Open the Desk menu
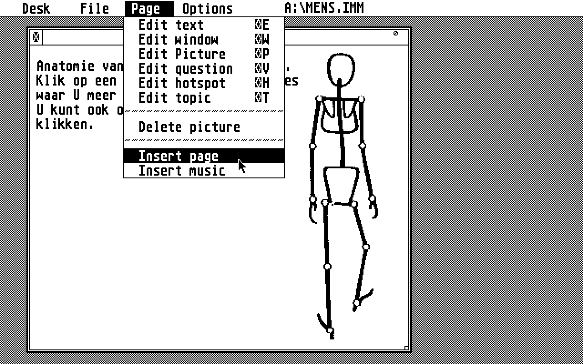Screen dimensions: 583x364 pyautogui.click(x=36, y=7)
